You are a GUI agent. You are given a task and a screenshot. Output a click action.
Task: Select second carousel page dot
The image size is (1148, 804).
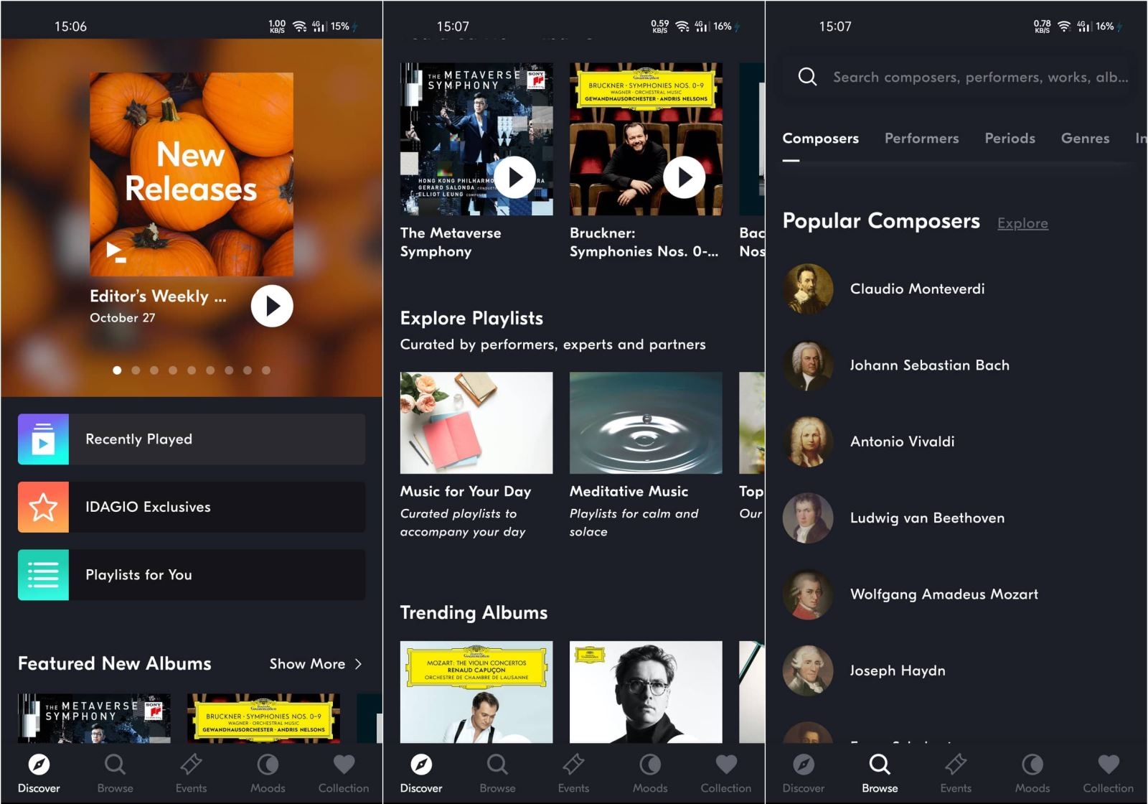136,370
